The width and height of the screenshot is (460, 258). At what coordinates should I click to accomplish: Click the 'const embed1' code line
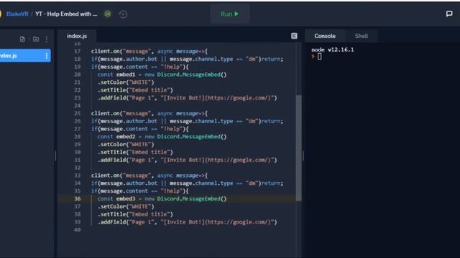coord(162,75)
